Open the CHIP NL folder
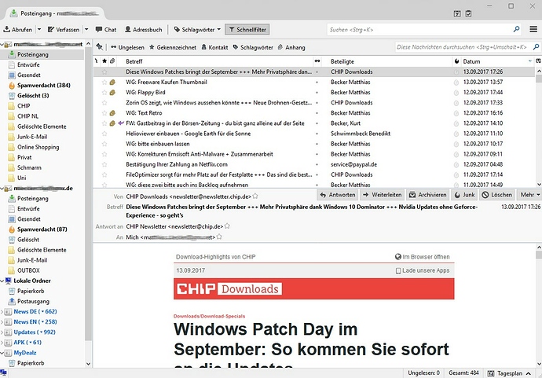Image resolution: width=542 pixels, height=378 pixels. tap(27, 116)
